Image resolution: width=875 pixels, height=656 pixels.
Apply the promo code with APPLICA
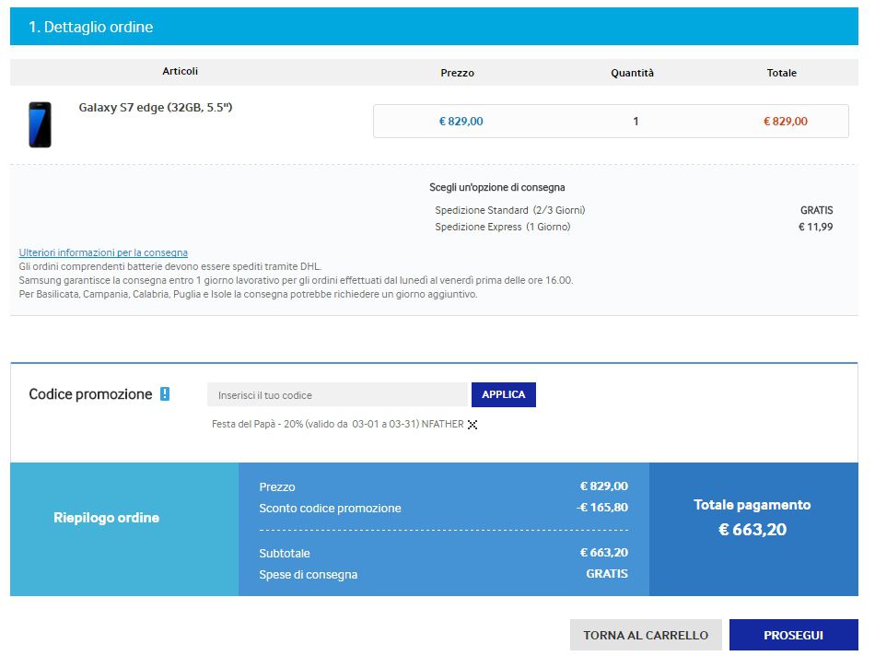(x=505, y=396)
